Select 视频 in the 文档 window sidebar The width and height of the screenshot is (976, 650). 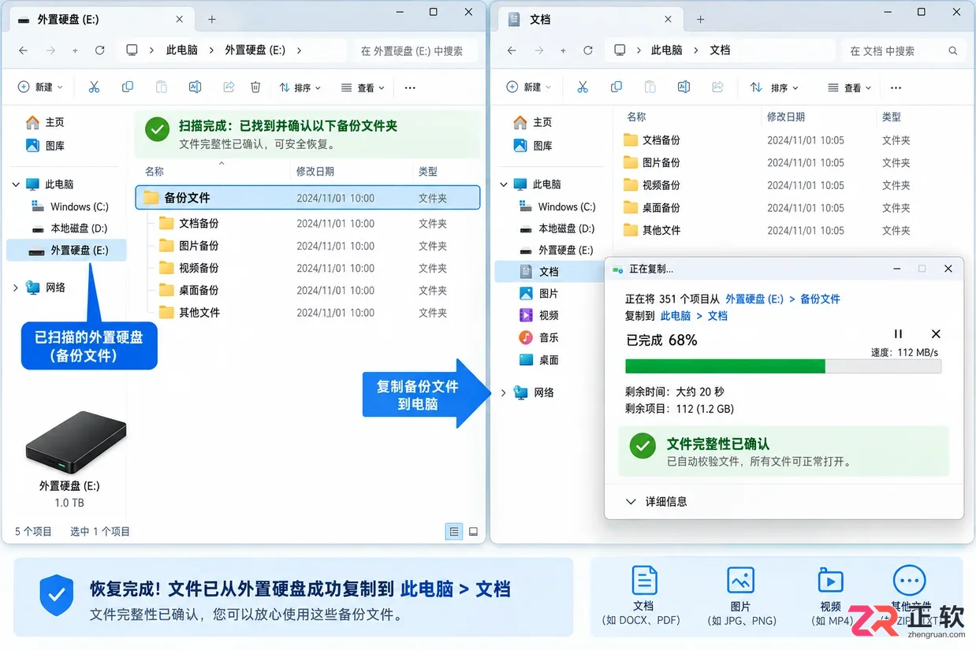[x=539, y=315]
